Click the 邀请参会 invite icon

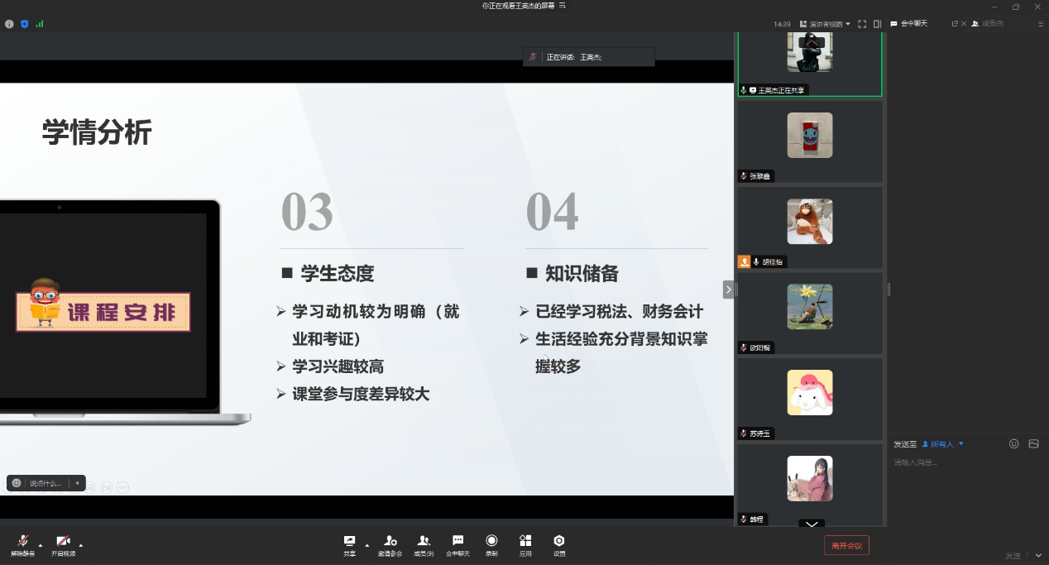tap(390, 543)
